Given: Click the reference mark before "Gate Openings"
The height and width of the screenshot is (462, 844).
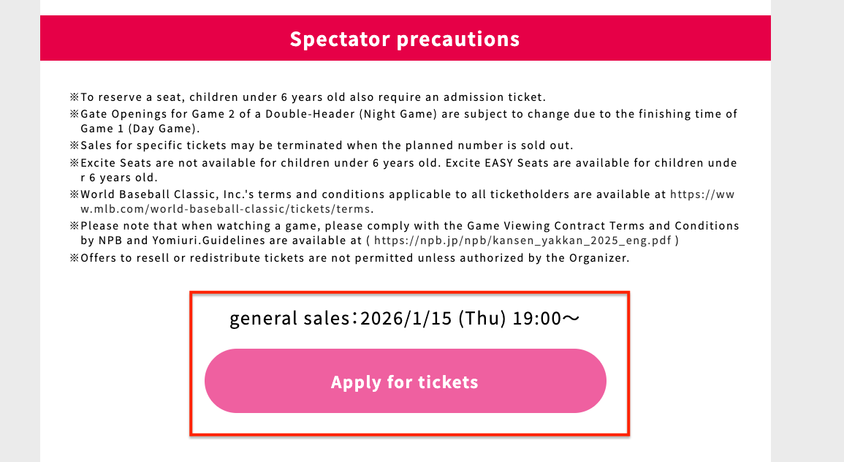Looking at the screenshot, I should 74,114.
